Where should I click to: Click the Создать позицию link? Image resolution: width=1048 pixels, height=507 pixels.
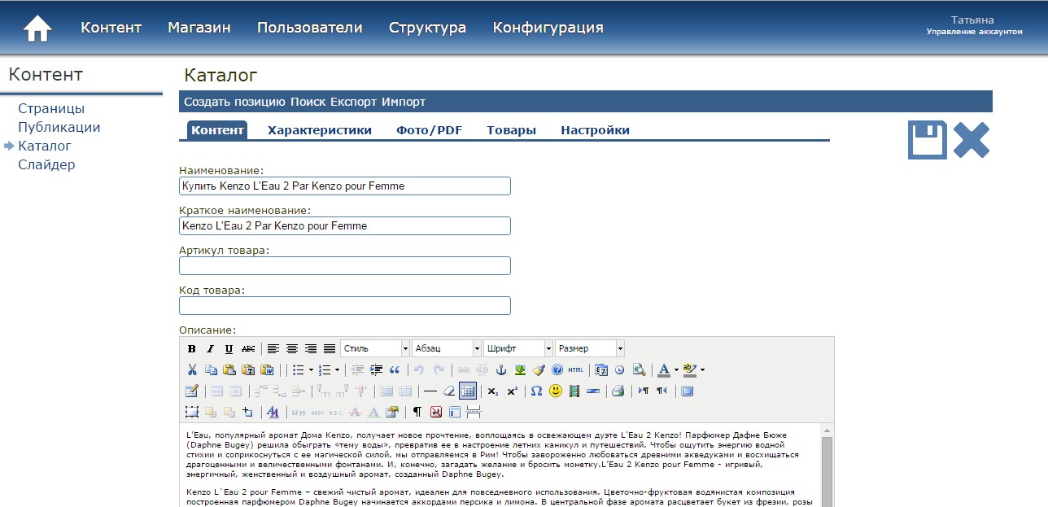(x=235, y=102)
